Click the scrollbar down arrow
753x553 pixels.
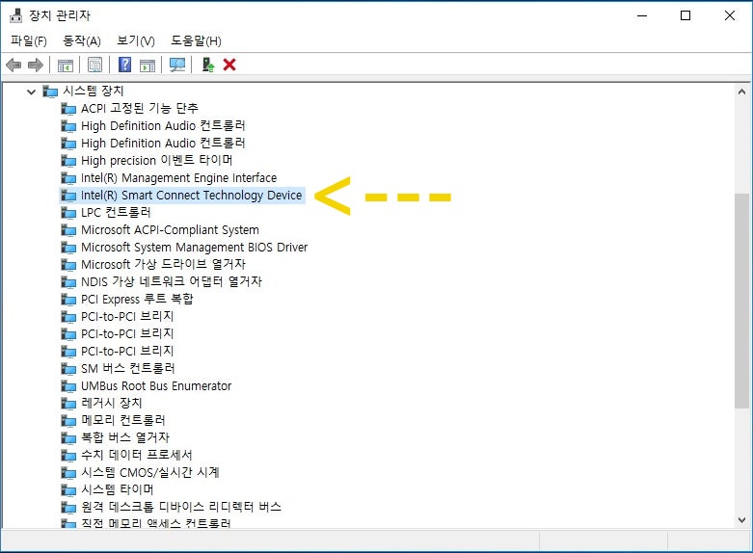[741, 520]
